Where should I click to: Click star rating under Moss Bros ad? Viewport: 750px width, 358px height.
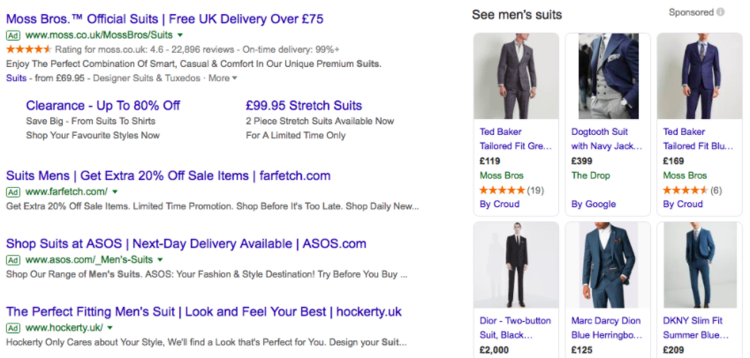click(28, 49)
